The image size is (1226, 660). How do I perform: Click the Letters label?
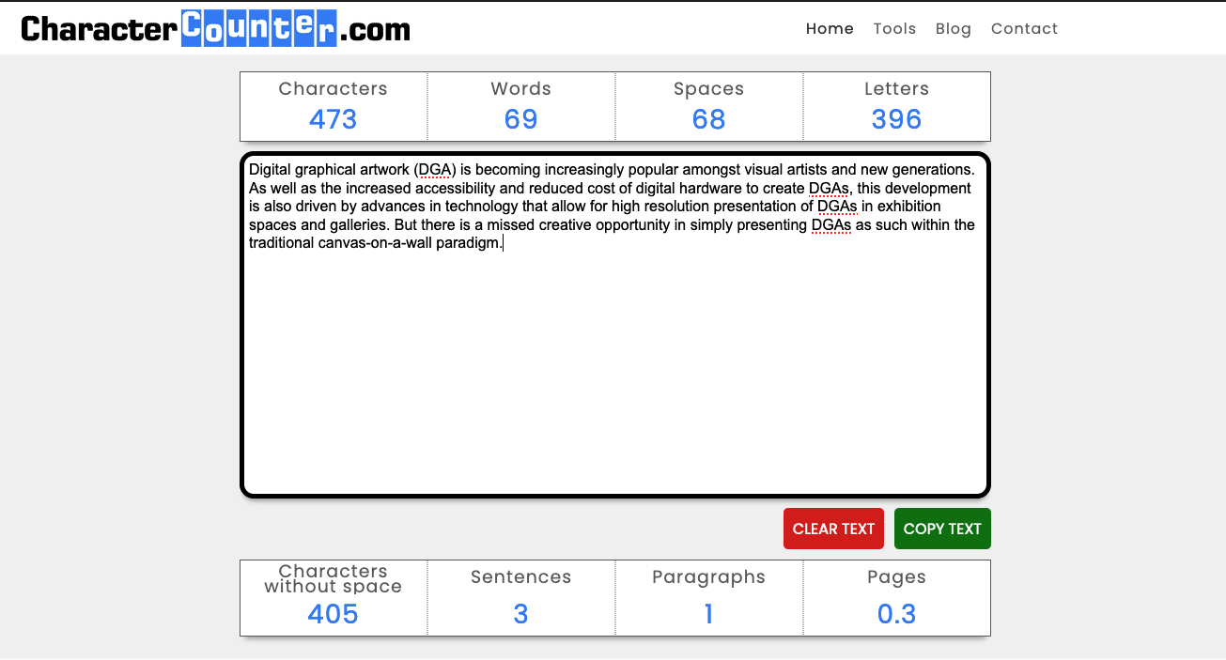point(896,88)
